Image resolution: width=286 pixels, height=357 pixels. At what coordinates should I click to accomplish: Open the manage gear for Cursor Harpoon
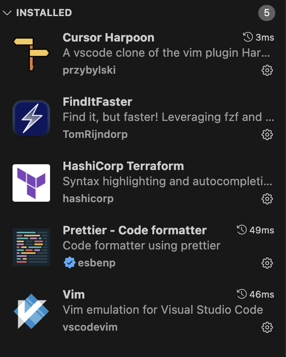coord(267,71)
